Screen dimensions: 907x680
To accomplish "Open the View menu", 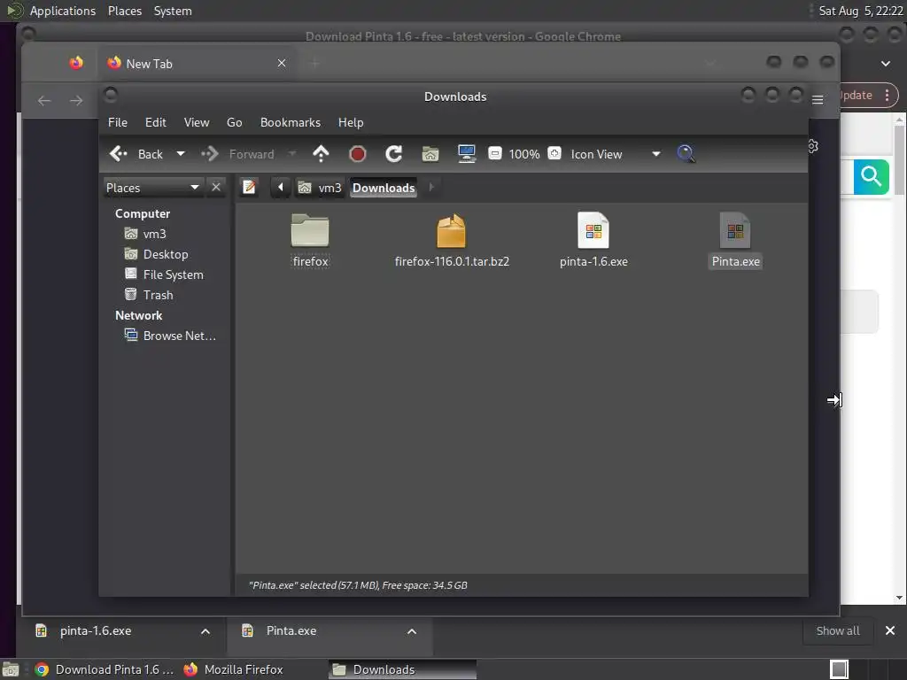I will click(197, 122).
